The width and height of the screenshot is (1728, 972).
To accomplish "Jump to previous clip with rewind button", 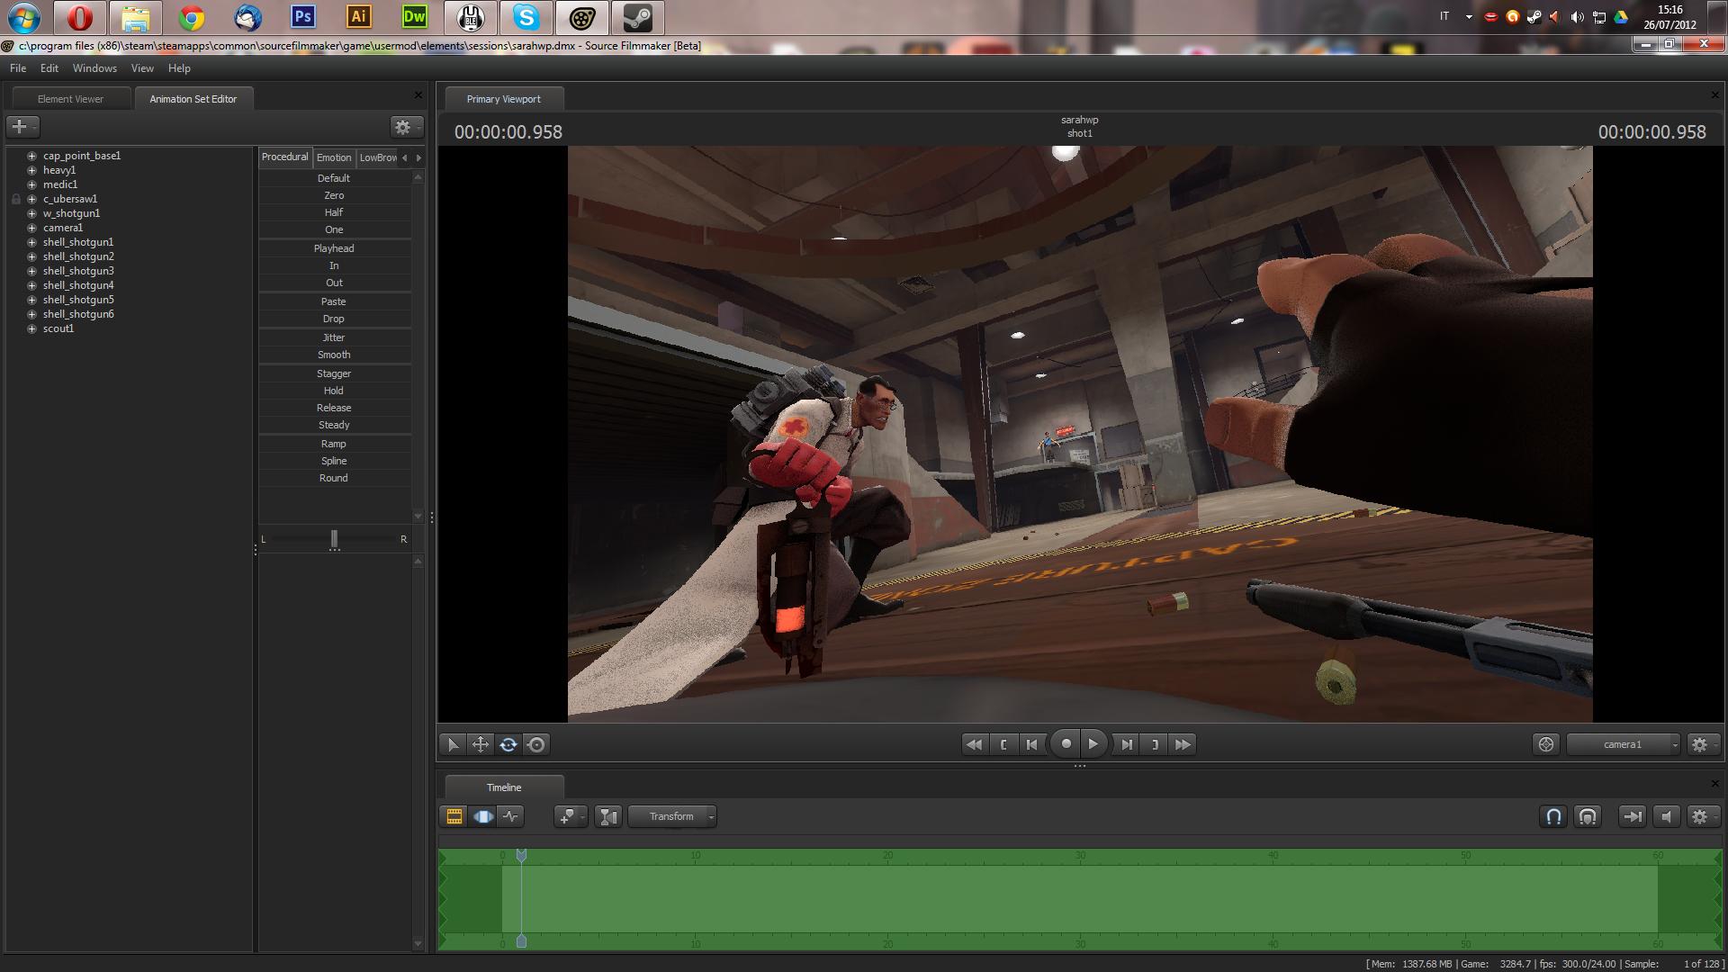I will 974,744.
